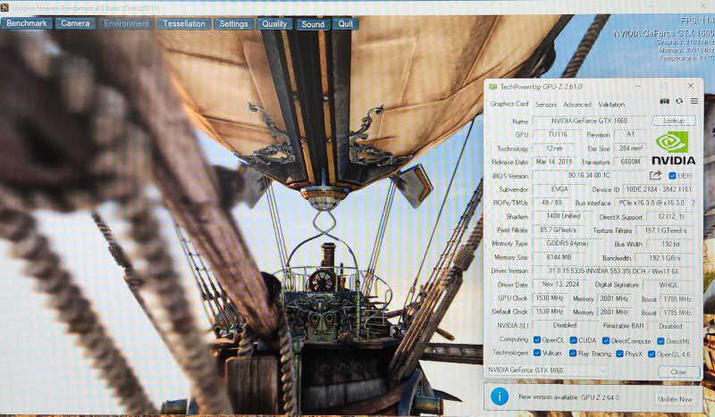
Task: Toggle the OpenCL checkbox
Action: 537,340
